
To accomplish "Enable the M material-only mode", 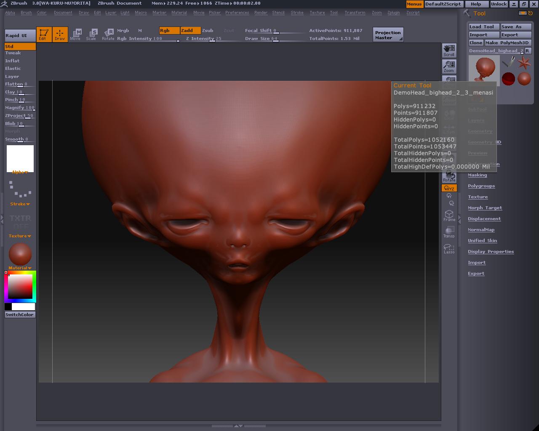I will (x=140, y=31).
